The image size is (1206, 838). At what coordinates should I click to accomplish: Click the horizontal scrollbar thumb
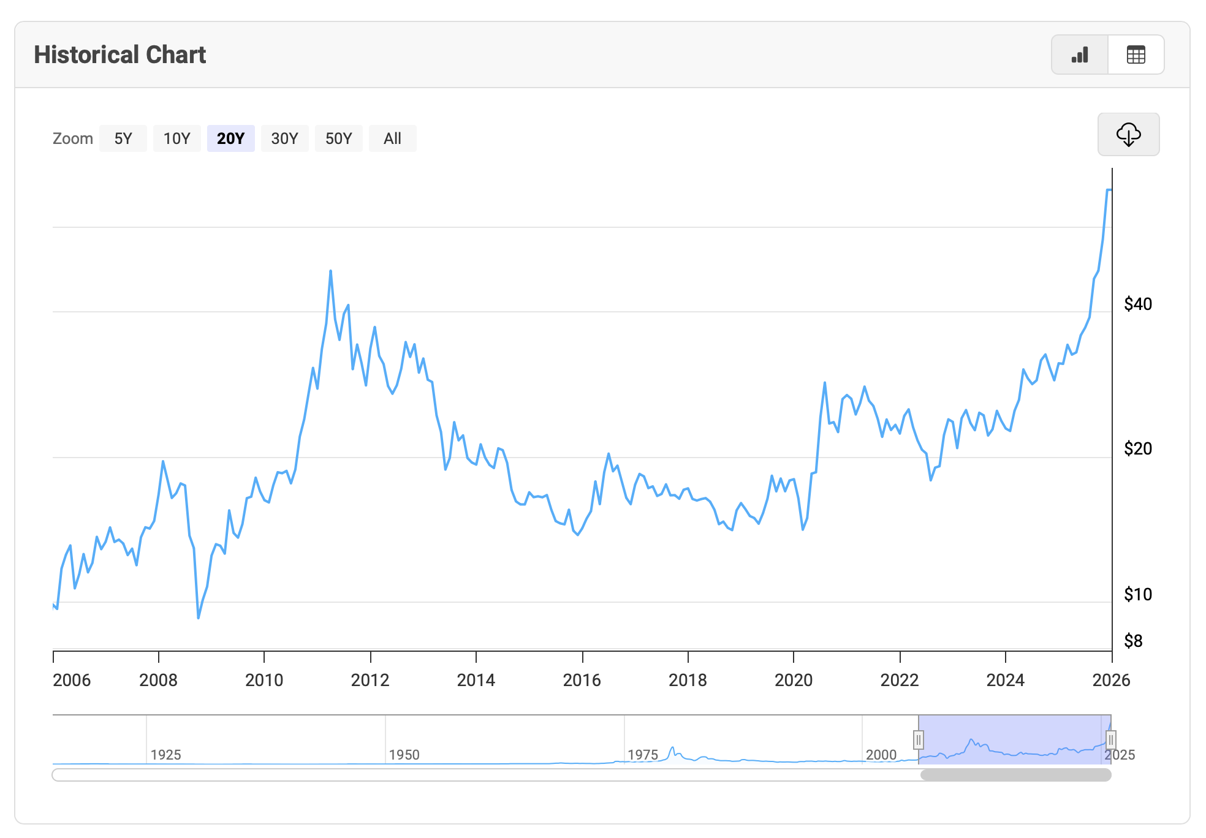pyautogui.click(x=1015, y=775)
